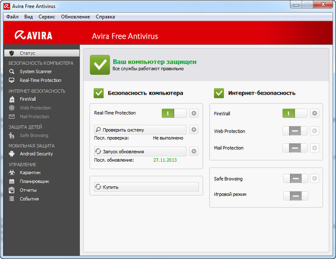Open the Карантин (Quarantine) section

coord(31,172)
